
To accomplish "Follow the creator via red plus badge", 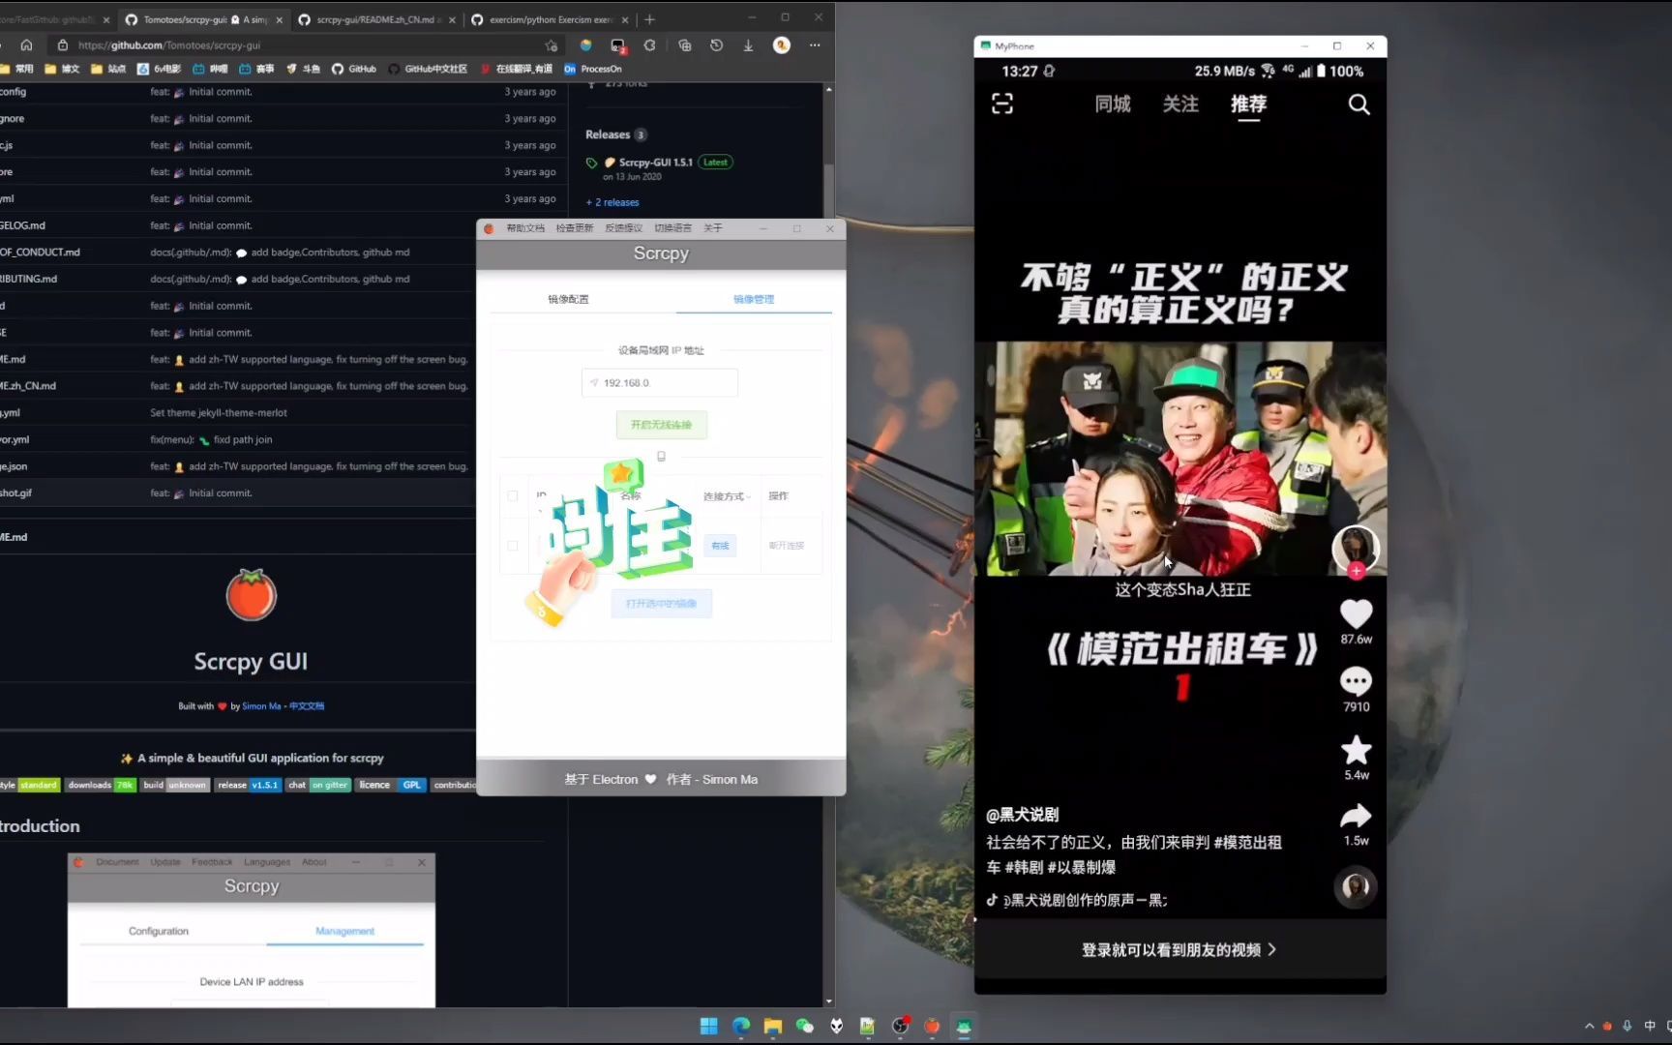I will click(x=1356, y=571).
